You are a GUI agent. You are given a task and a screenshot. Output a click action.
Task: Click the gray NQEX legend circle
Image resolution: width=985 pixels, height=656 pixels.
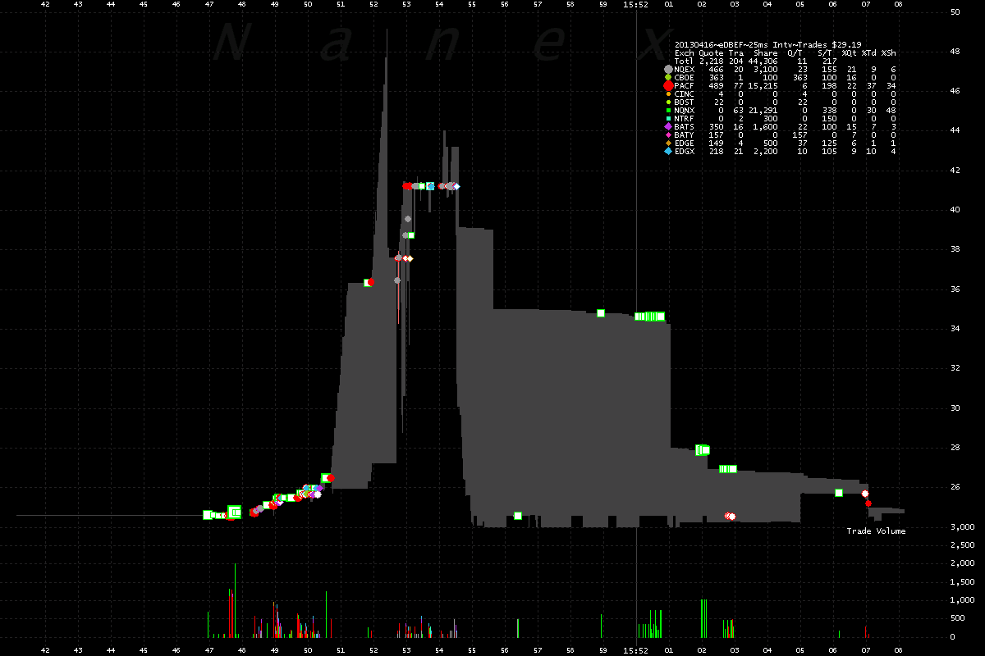(668, 70)
